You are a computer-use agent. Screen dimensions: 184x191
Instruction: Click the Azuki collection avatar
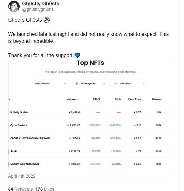click(x=9, y=151)
